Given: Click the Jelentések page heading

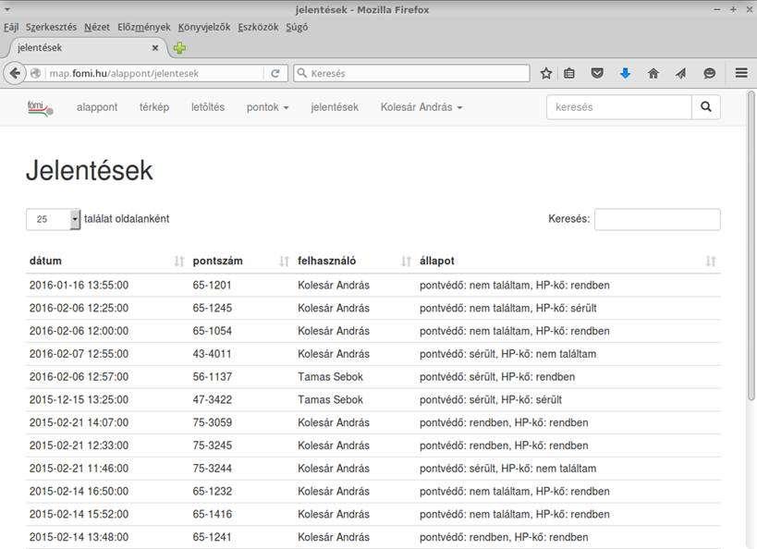Looking at the screenshot, I should pyautogui.click(x=90, y=170).
